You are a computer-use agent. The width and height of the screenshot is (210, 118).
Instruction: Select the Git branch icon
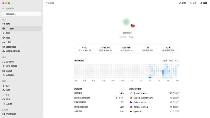[x=4, y=95]
